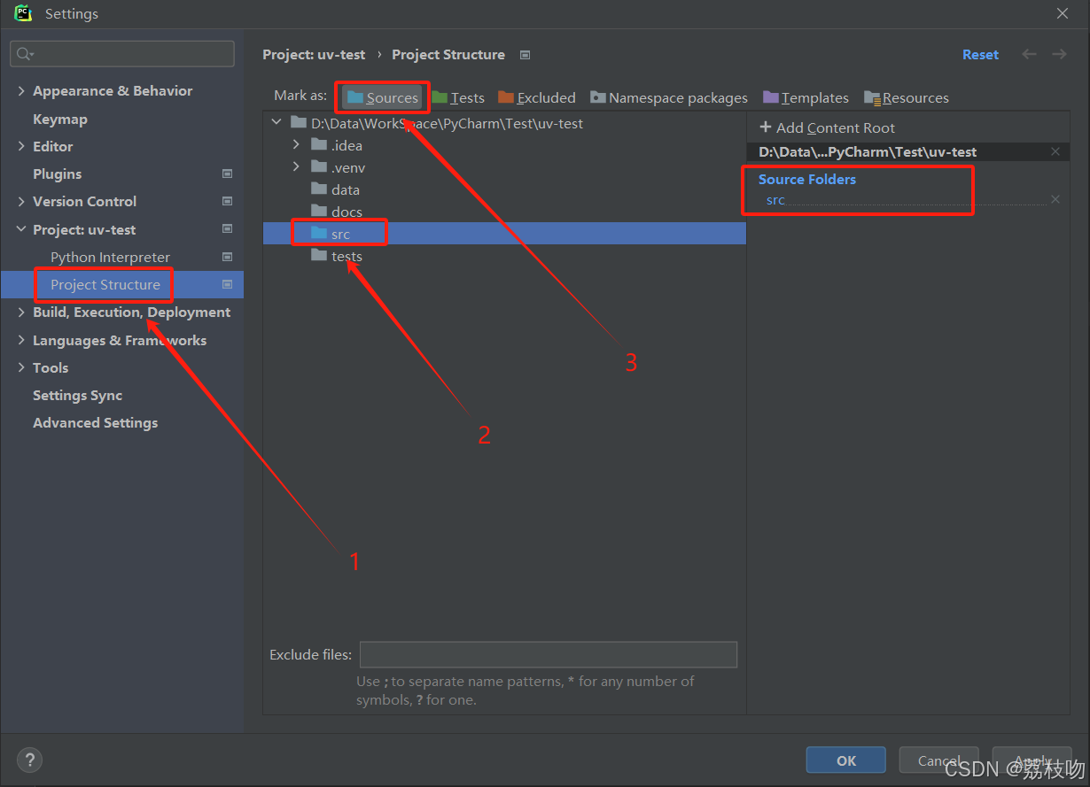Image resolution: width=1090 pixels, height=787 pixels.
Task: Click the .idea folder icon
Action: click(319, 145)
